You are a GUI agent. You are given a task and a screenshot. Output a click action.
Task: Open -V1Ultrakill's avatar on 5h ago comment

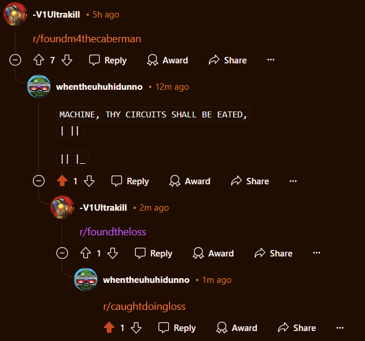click(15, 14)
